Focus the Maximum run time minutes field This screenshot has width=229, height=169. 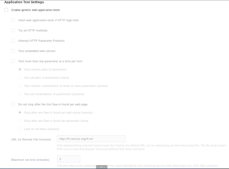pyautogui.click(x=68, y=159)
